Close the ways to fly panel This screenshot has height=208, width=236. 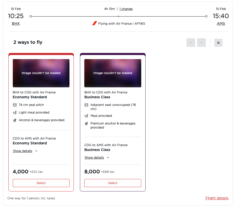(x=218, y=43)
